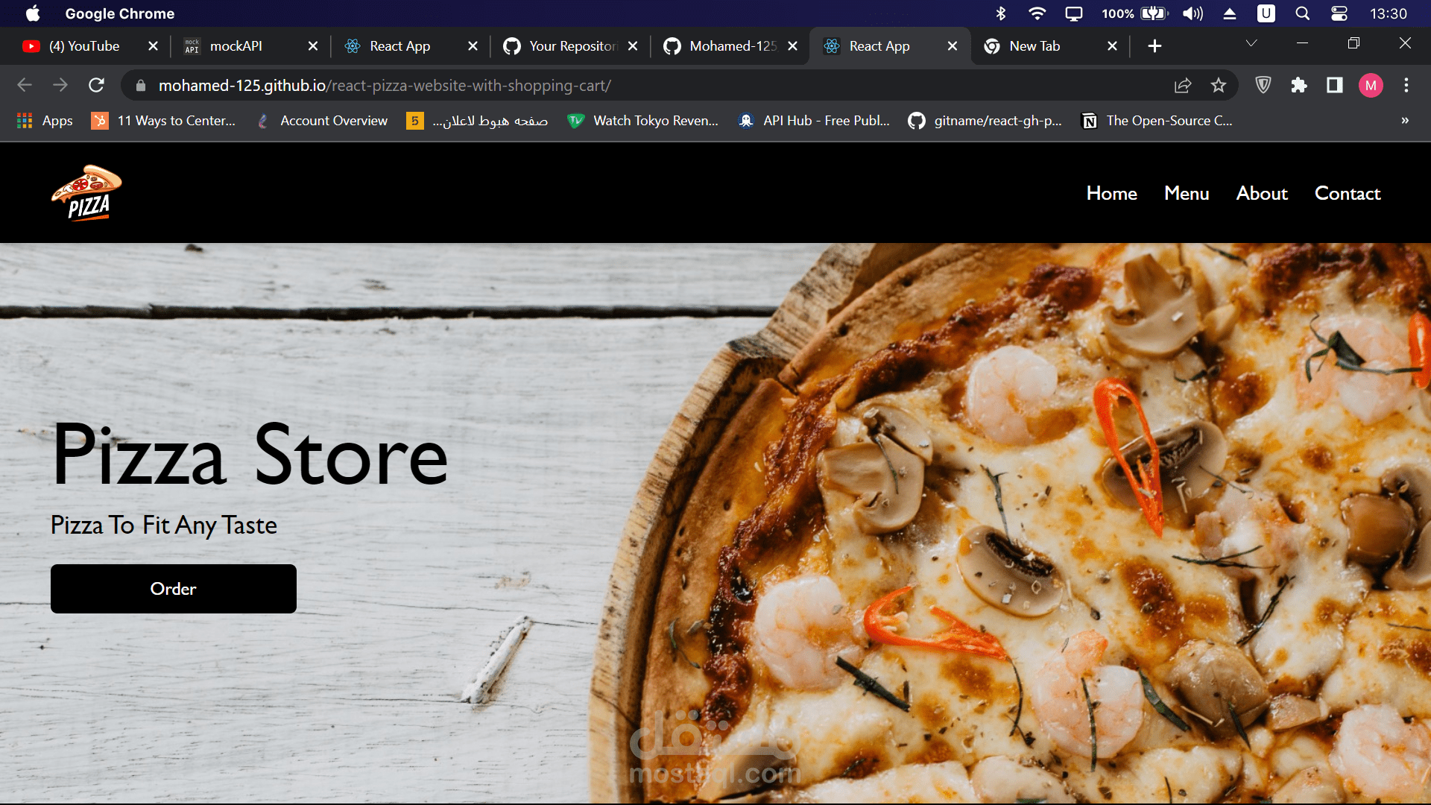1431x805 pixels.
Task: Switch to the mockAPI tab
Action: (x=250, y=46)
